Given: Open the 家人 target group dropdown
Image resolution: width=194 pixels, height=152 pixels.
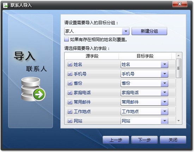Looking at the screenshot, I should tap(126, 31).
